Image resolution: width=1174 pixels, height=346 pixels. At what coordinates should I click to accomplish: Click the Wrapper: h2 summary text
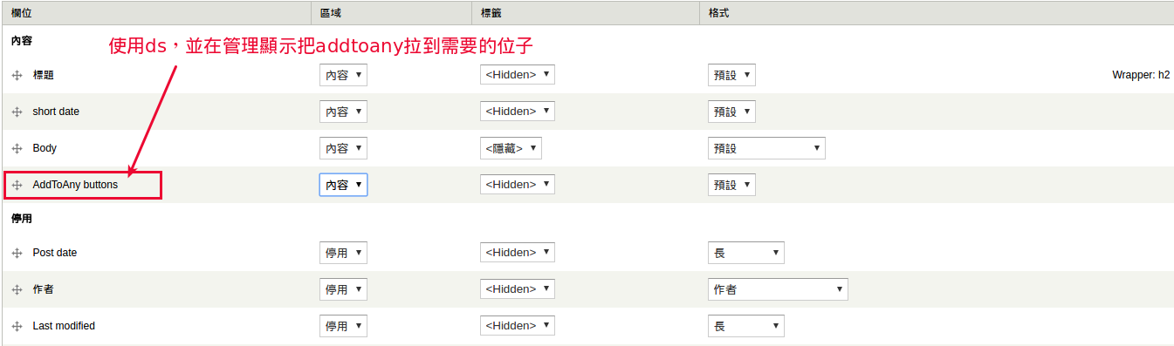point(1141,75)
